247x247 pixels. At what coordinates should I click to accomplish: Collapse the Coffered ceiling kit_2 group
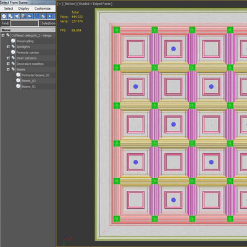coord(3,35)
